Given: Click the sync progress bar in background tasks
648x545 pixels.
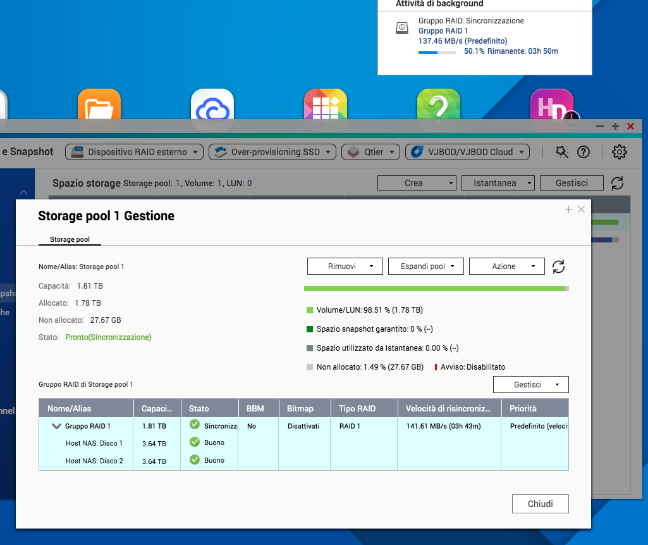Looking at the screenshot, I should point(437,52).
